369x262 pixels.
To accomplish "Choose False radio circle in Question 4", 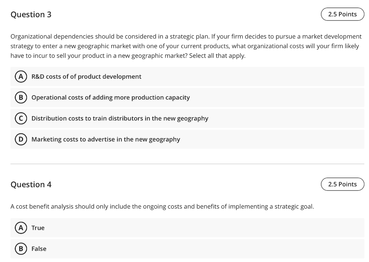I will (x=21, y=249).
